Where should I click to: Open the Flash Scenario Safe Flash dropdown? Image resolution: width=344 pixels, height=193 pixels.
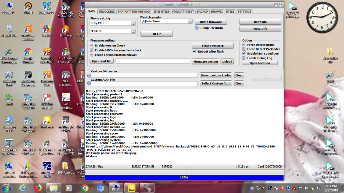tap(166, 21)
